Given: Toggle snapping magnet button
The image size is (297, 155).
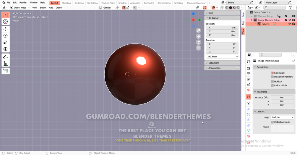Looking at the screenshot, I should [x=124, y=8].
